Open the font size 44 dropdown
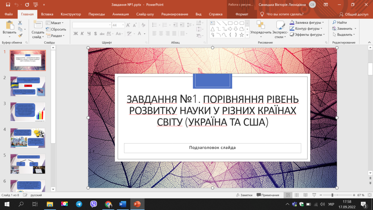This screenshot has width=373, height=210. (123, 25)
